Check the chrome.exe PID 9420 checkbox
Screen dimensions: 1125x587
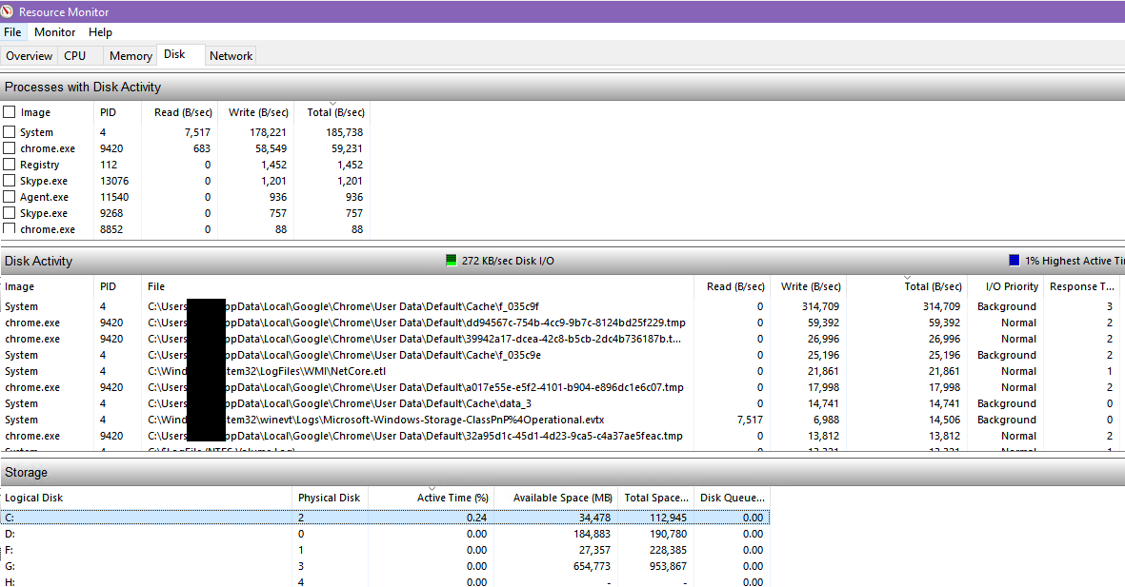pos(10,148)
